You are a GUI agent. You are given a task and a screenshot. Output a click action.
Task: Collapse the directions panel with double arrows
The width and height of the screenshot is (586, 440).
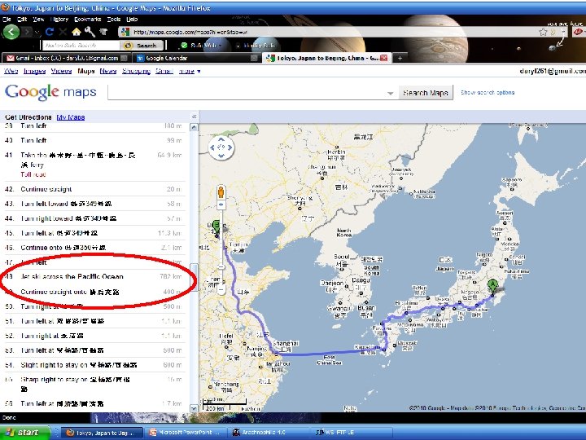(x=194, y=117)
